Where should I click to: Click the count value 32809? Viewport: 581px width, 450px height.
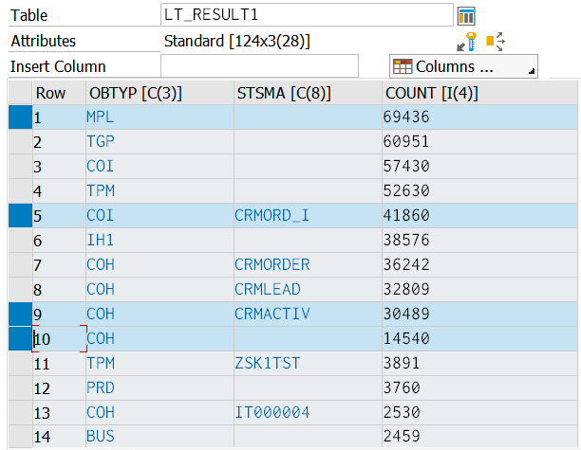(x=479, y=290)
